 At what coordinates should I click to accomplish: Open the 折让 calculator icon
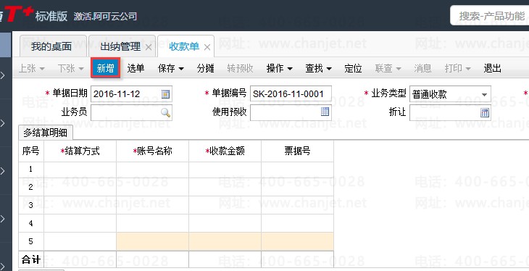click(485, 113)
